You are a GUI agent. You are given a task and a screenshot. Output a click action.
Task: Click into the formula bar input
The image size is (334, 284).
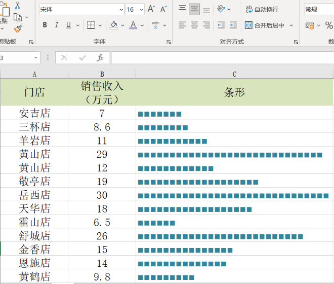pos(223,58)
